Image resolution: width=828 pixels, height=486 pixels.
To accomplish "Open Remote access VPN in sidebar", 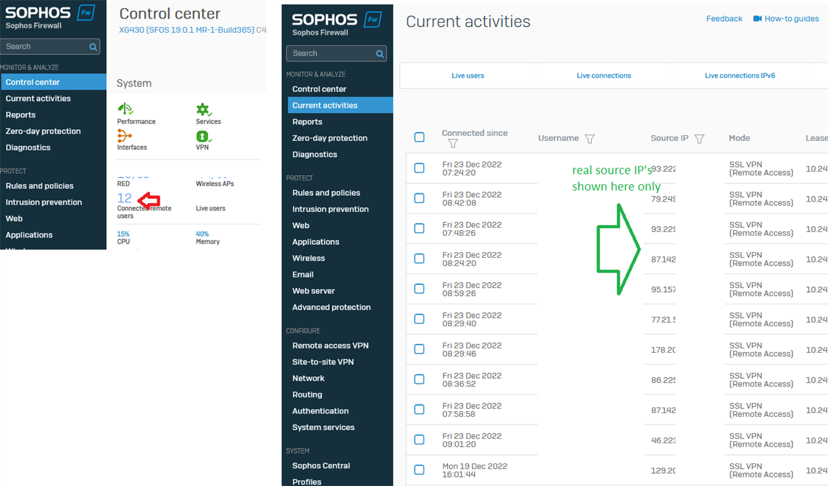I will [x=330, y=346].
